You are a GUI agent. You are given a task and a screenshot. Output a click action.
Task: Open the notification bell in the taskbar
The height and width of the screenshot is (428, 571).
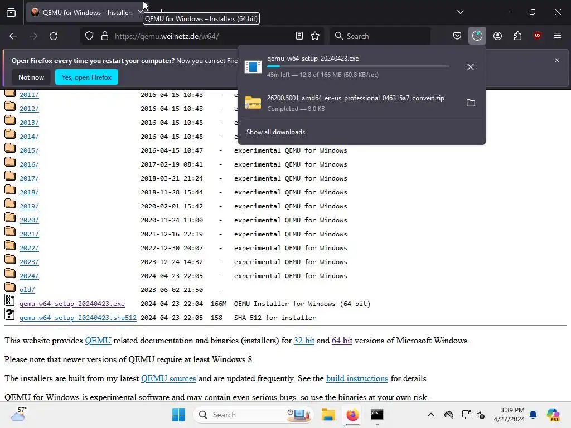pyautogui.click(x=533, y=415)
